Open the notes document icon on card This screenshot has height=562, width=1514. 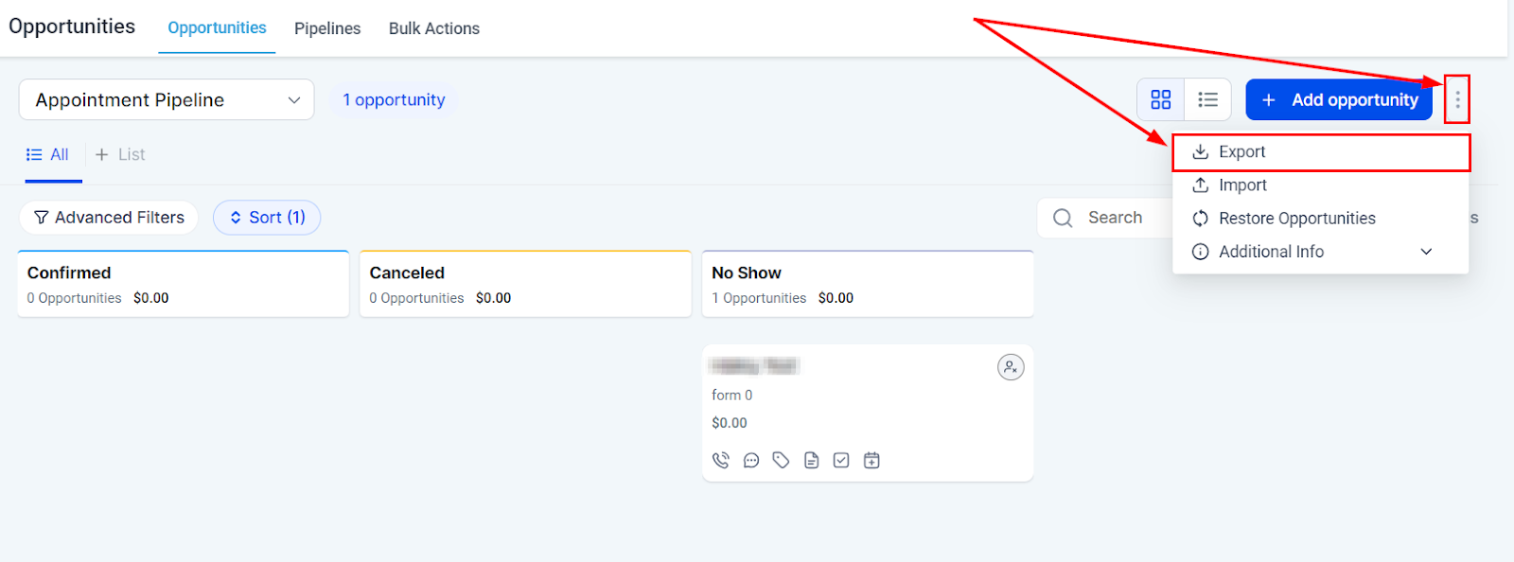[811, 460]
